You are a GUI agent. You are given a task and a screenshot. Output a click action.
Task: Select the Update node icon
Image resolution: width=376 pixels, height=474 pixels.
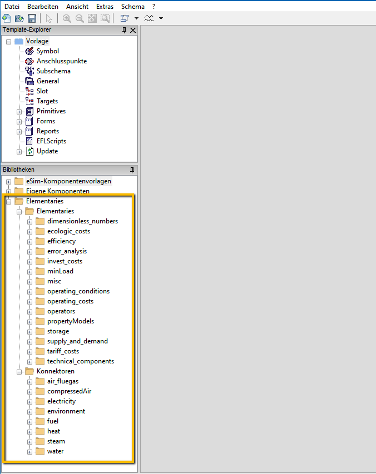(29, 151)
